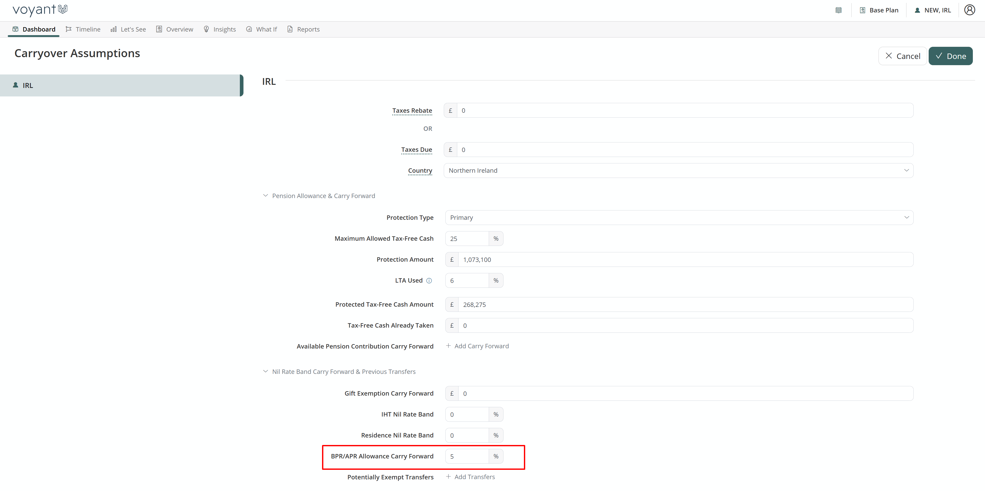985x491 pixels.
Task: Collapse Nil Rate Band Carry Forward section
Action: coord(339,372)
